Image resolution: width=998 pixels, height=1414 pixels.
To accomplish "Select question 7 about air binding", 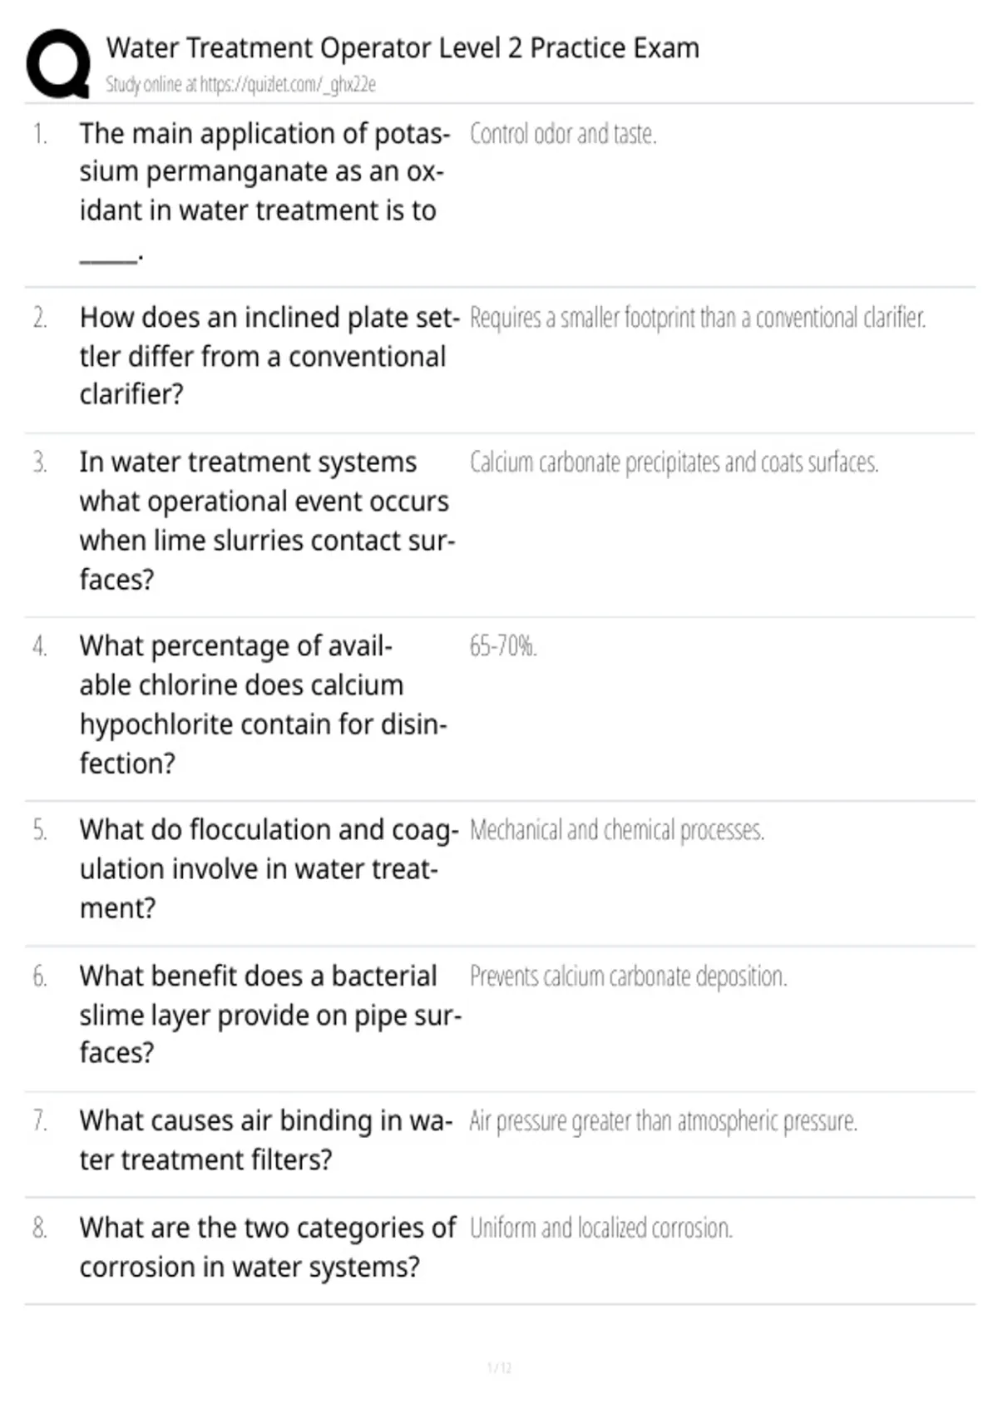I will (x=266, y=1140).
